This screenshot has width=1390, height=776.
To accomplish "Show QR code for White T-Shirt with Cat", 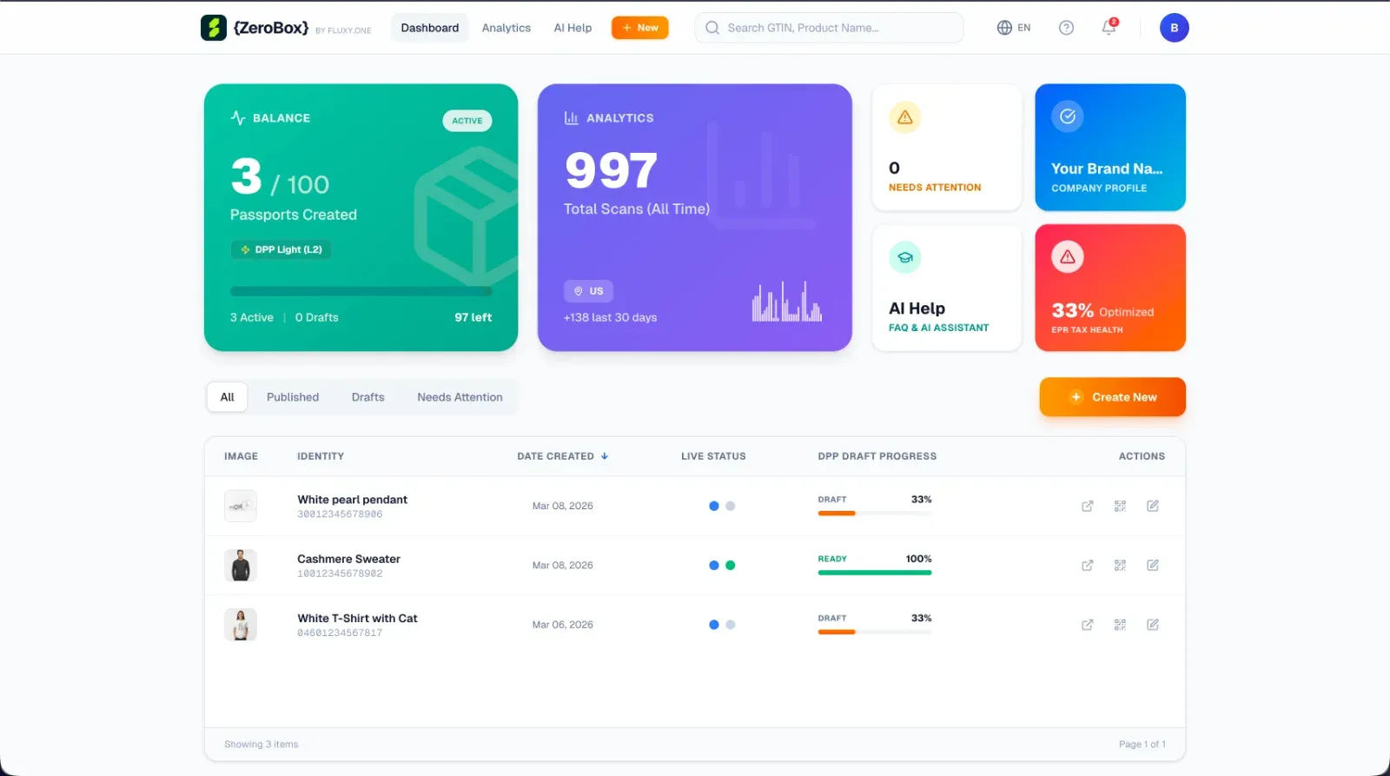I will (x=1120, y=625).
